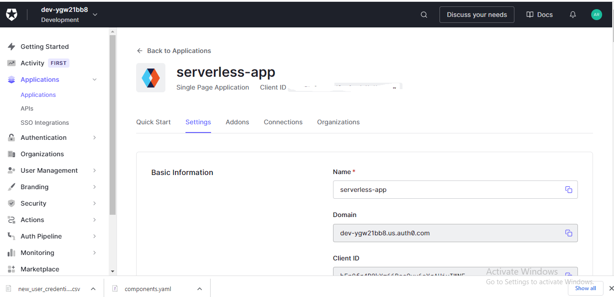Click the Basic Information heading

point(182,172)
